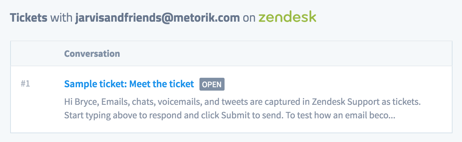Click the word 'Tickets' in the heading
This screenshot has width=462, height=142.
(28, 18)
